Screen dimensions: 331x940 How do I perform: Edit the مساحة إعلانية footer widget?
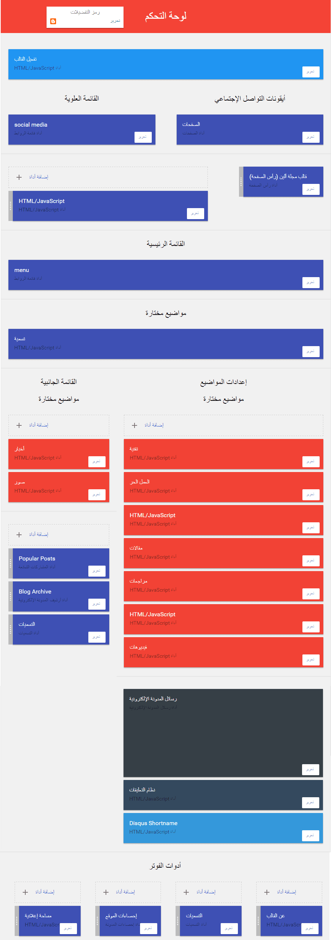pyautogui.click(x=68, y=929)
